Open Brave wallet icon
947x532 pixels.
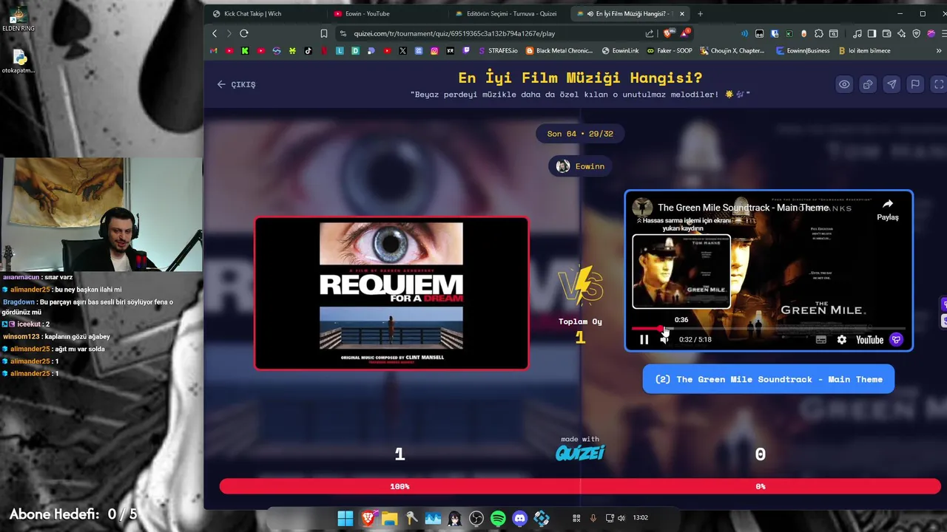tap(886, 33)
